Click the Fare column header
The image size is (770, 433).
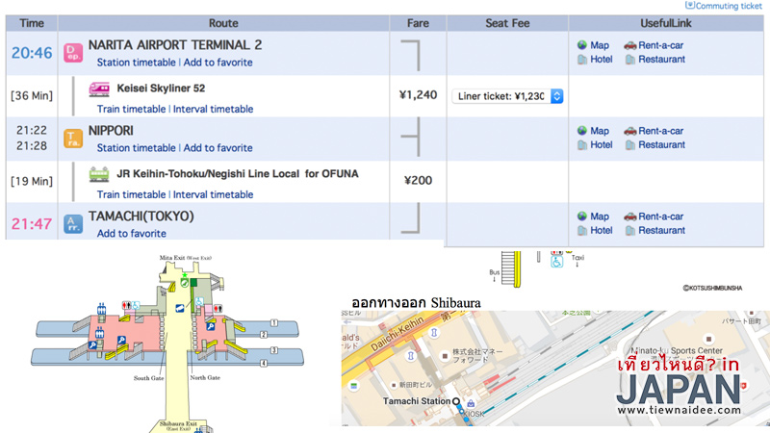pyautogui.click(x=418, y=23)
